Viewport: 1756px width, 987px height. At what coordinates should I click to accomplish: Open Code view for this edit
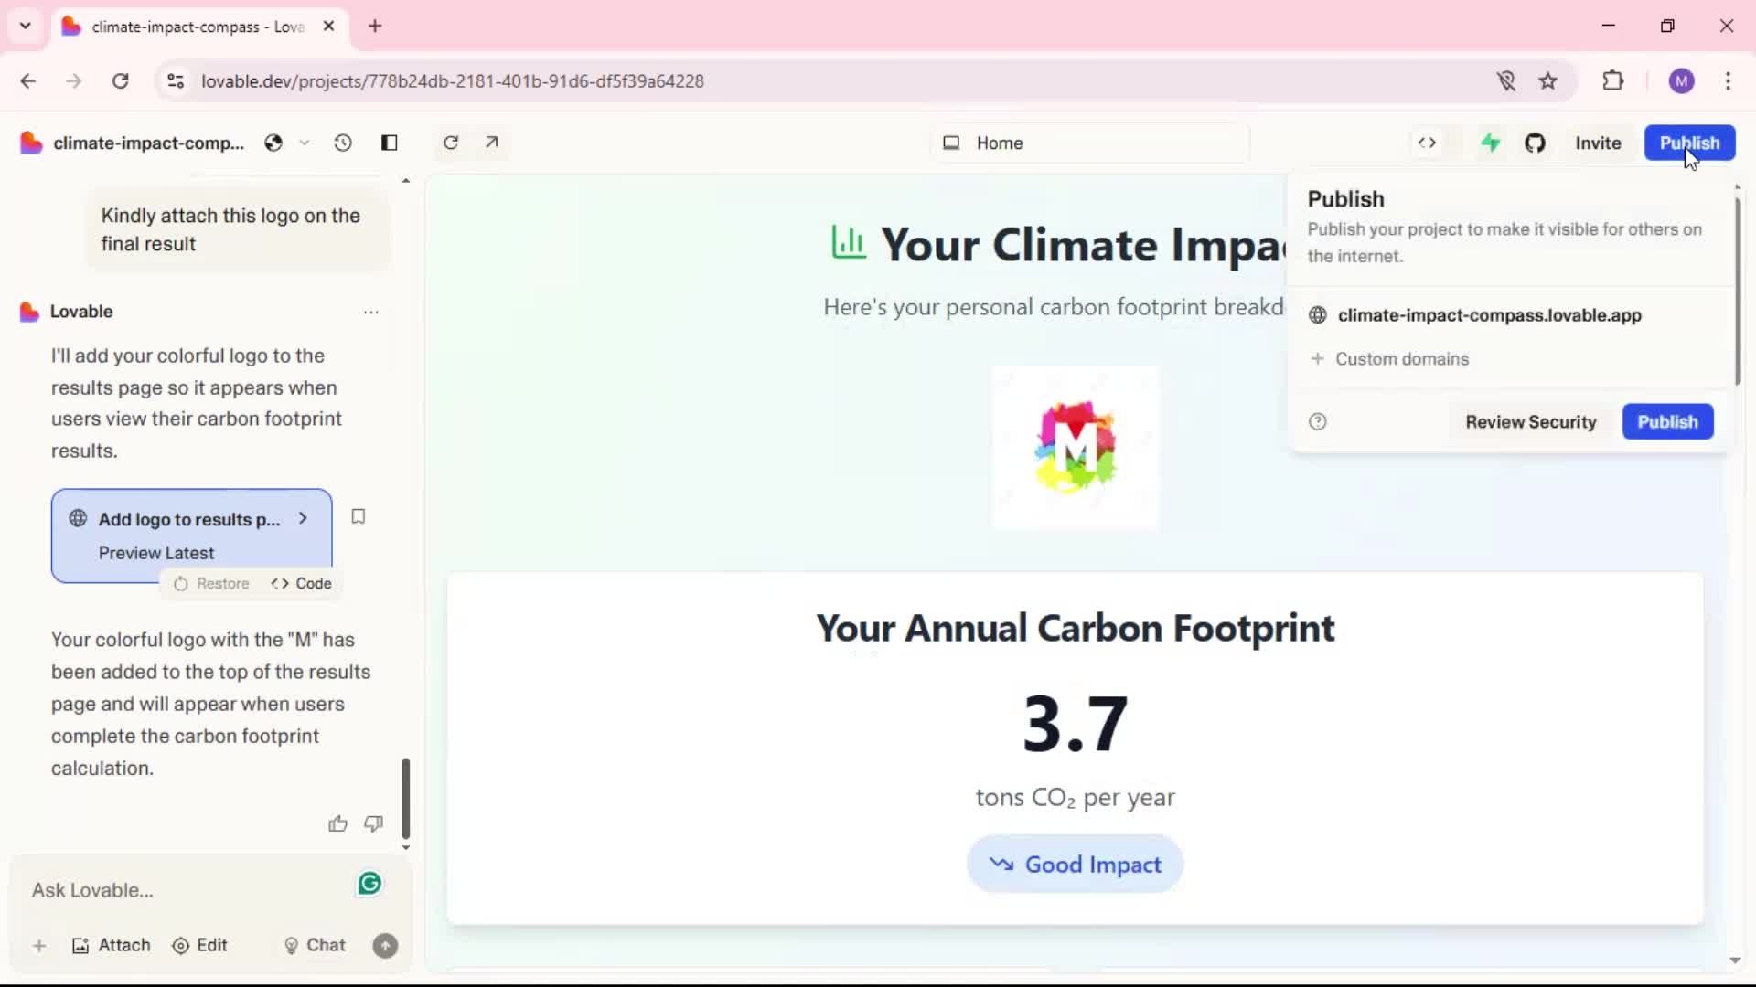(302, 583)
